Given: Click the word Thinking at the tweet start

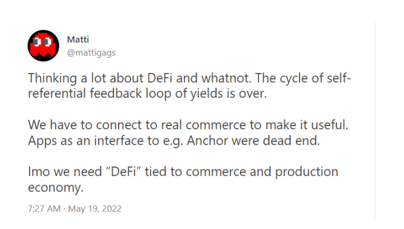Looking at the screenshot, I should pos(53,78).
